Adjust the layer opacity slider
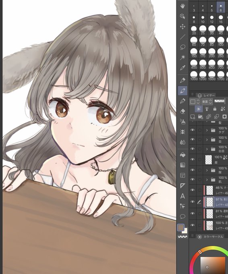The width and height of the screenshot is (228, 274). (x=220, y=101)
